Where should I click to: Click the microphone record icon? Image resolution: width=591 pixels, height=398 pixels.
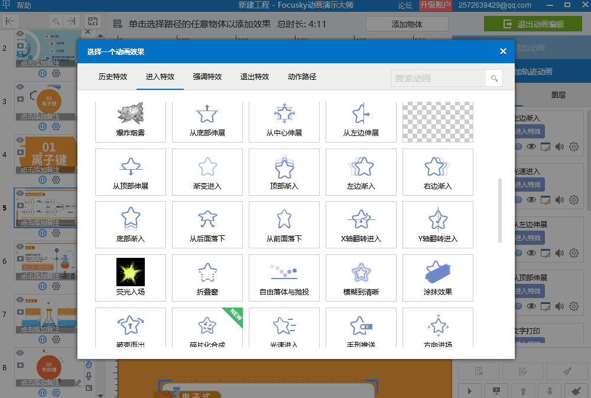[89, 376]
